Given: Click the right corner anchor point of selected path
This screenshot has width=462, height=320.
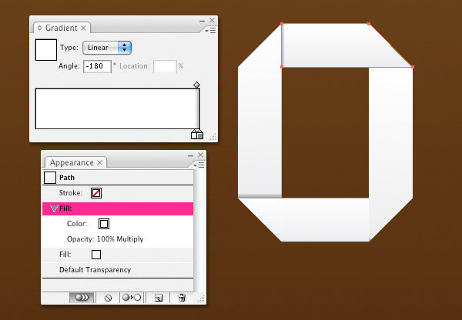Looking at the screenshot, I should (413, 67).
